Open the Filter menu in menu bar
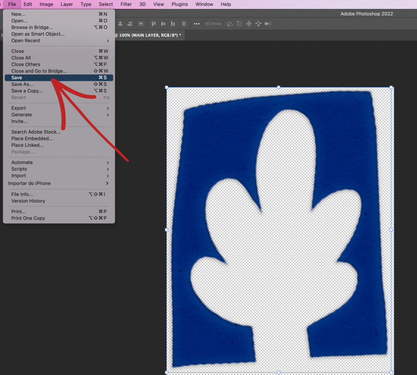 (126, 4)
